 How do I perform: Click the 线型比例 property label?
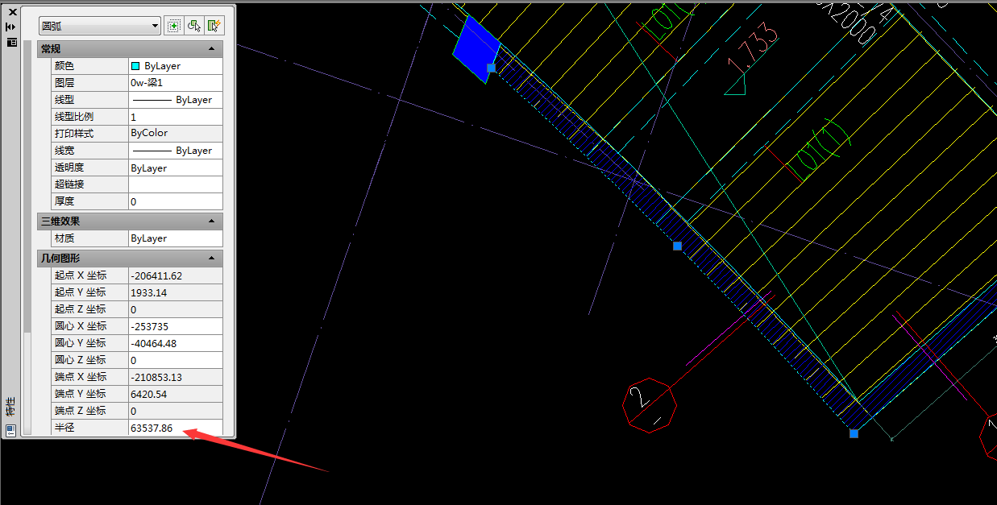(x=74, y=117)
